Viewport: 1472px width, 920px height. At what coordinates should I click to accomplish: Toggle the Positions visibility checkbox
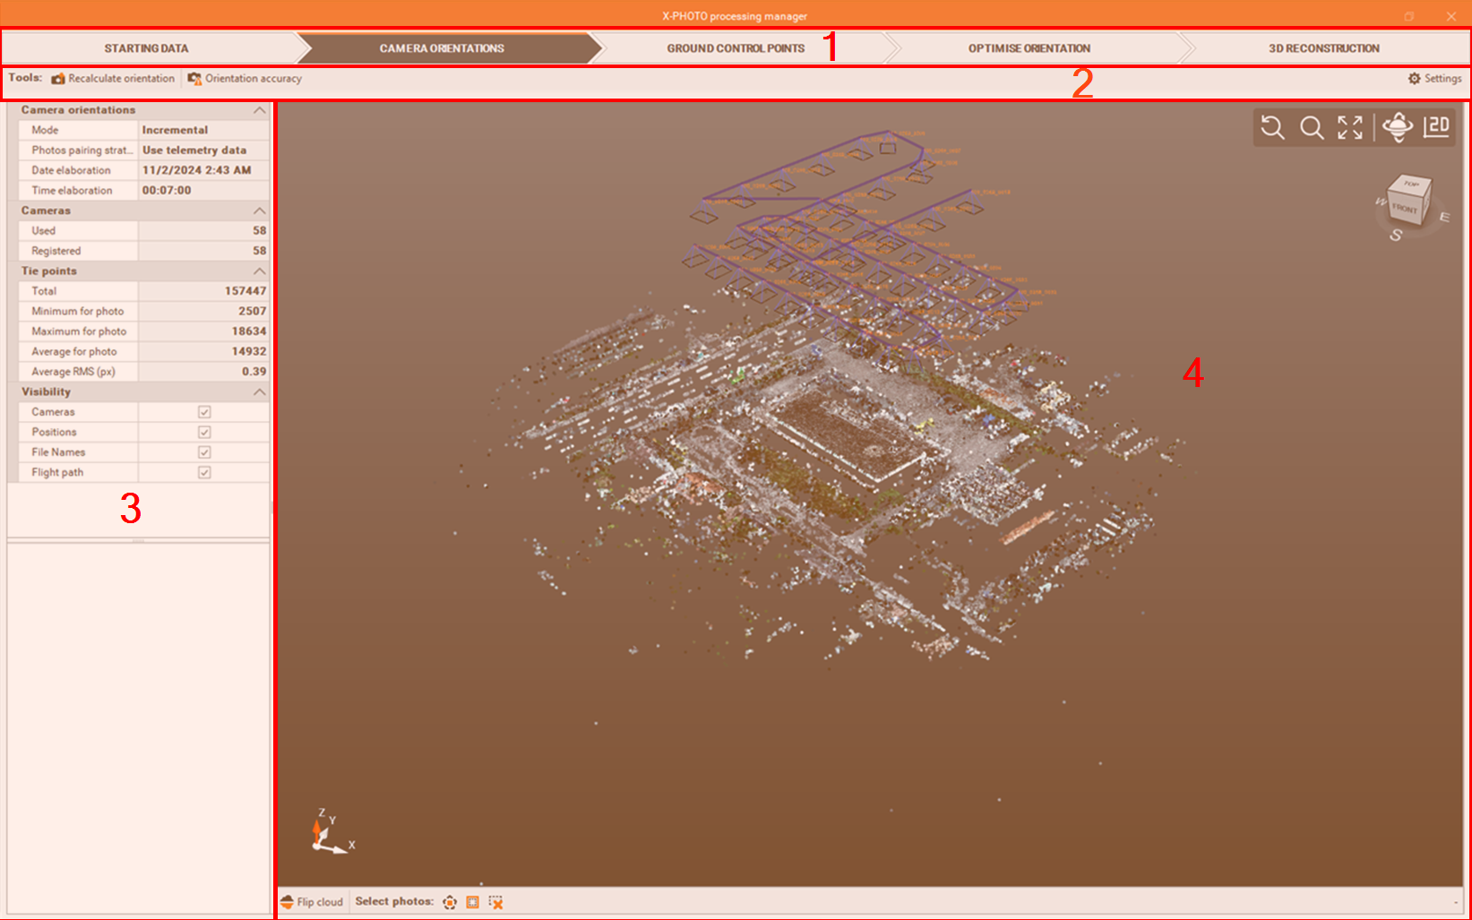tap(204, 432)
